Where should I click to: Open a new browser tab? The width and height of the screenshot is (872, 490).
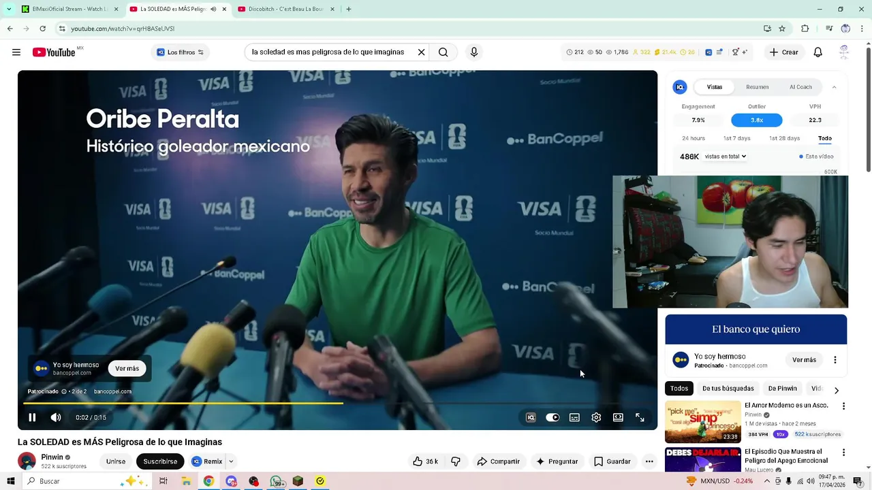pos(349,10)
